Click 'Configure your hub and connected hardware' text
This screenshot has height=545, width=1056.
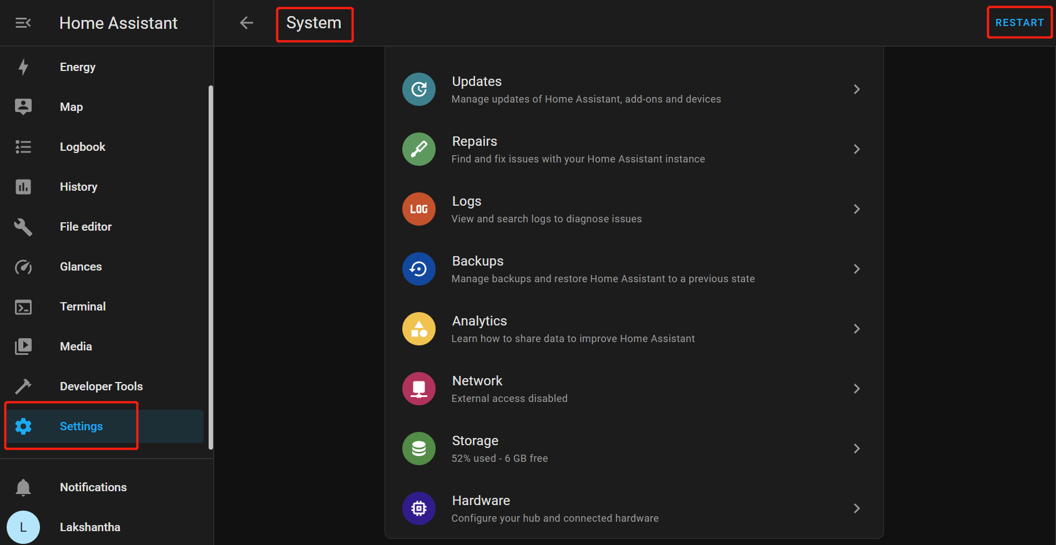coord(555,518)
